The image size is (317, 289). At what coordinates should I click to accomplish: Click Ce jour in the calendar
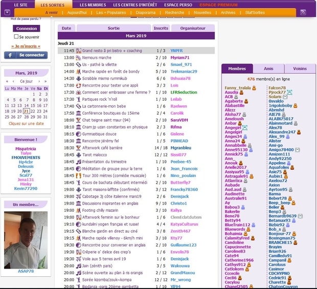click(26, 81)
